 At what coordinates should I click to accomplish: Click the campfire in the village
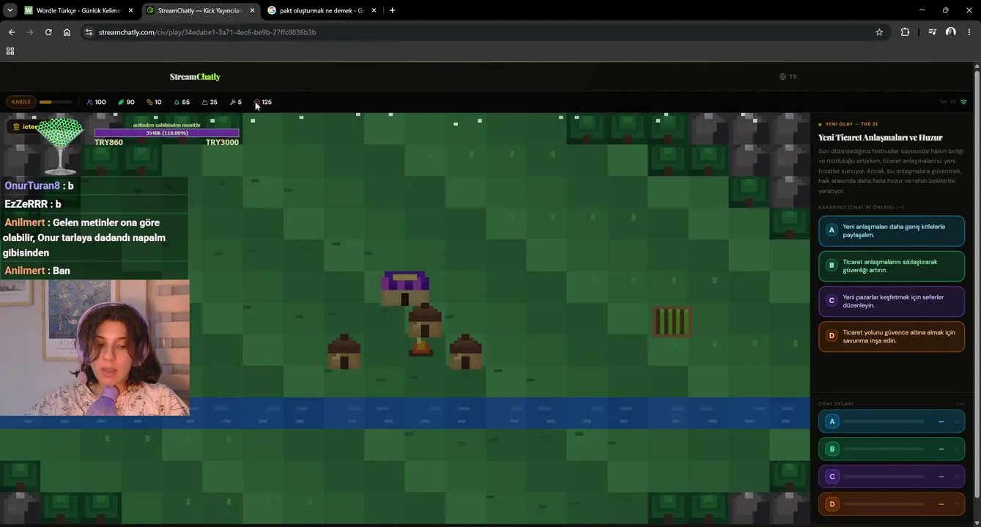(421, 348)
